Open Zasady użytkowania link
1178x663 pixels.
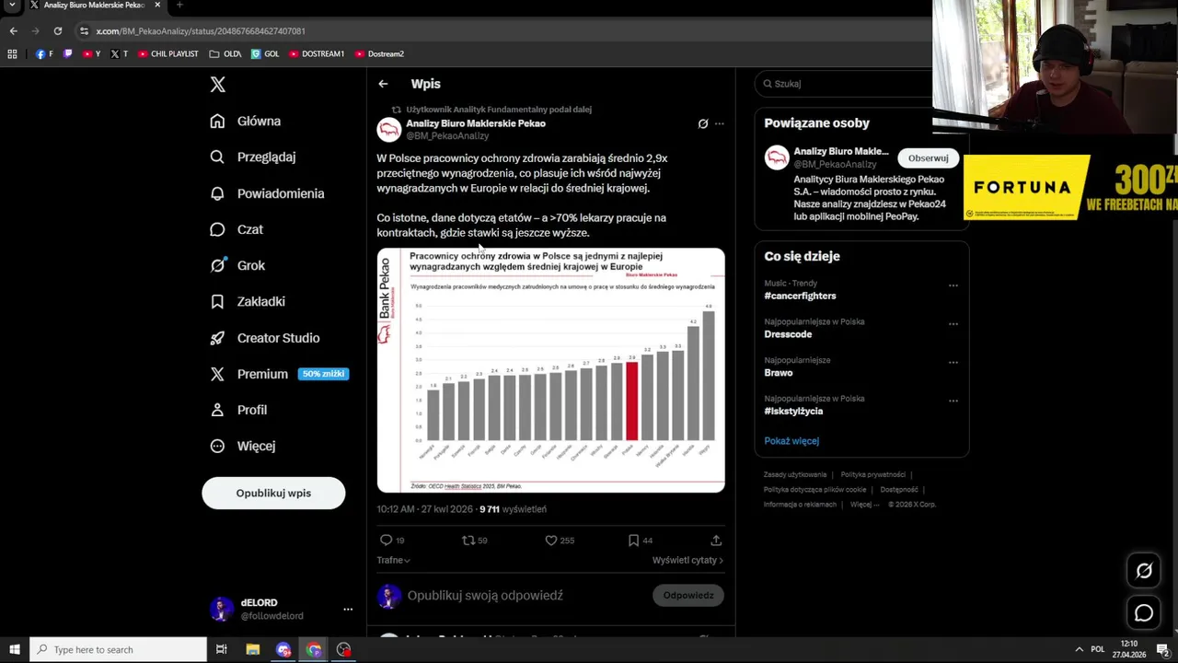pyautogui.click(x=795, y=475)
